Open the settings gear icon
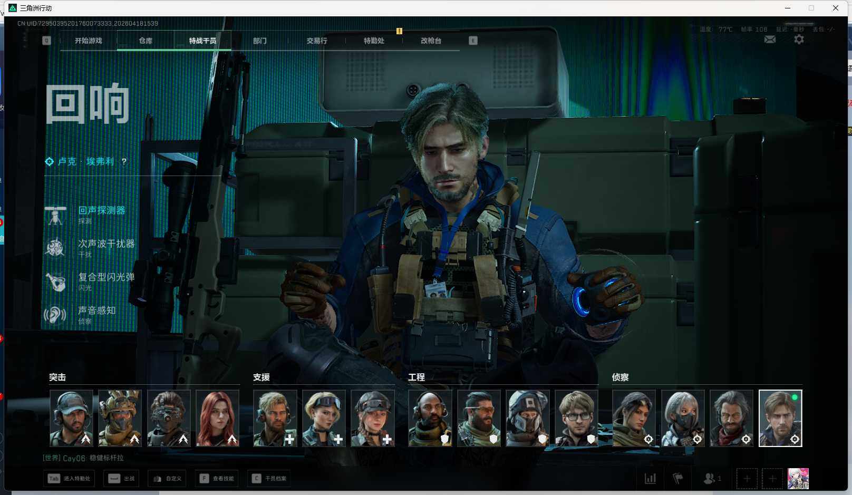Viewport: 852px width, 495px height. click(799, 40)
